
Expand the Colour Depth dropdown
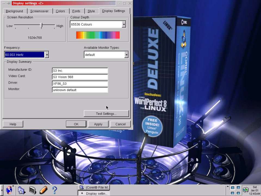click(124, 24)
